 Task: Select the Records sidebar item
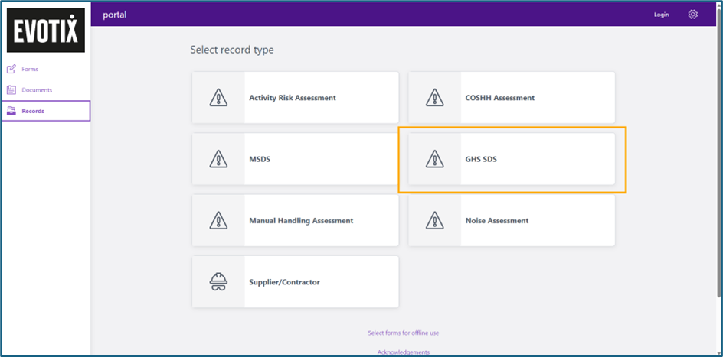pos(33,111)
